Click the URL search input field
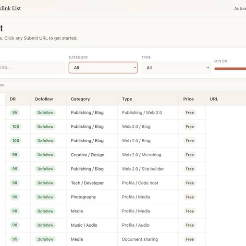Viewport: 246px width, 246px height. [x=32, y=68]
